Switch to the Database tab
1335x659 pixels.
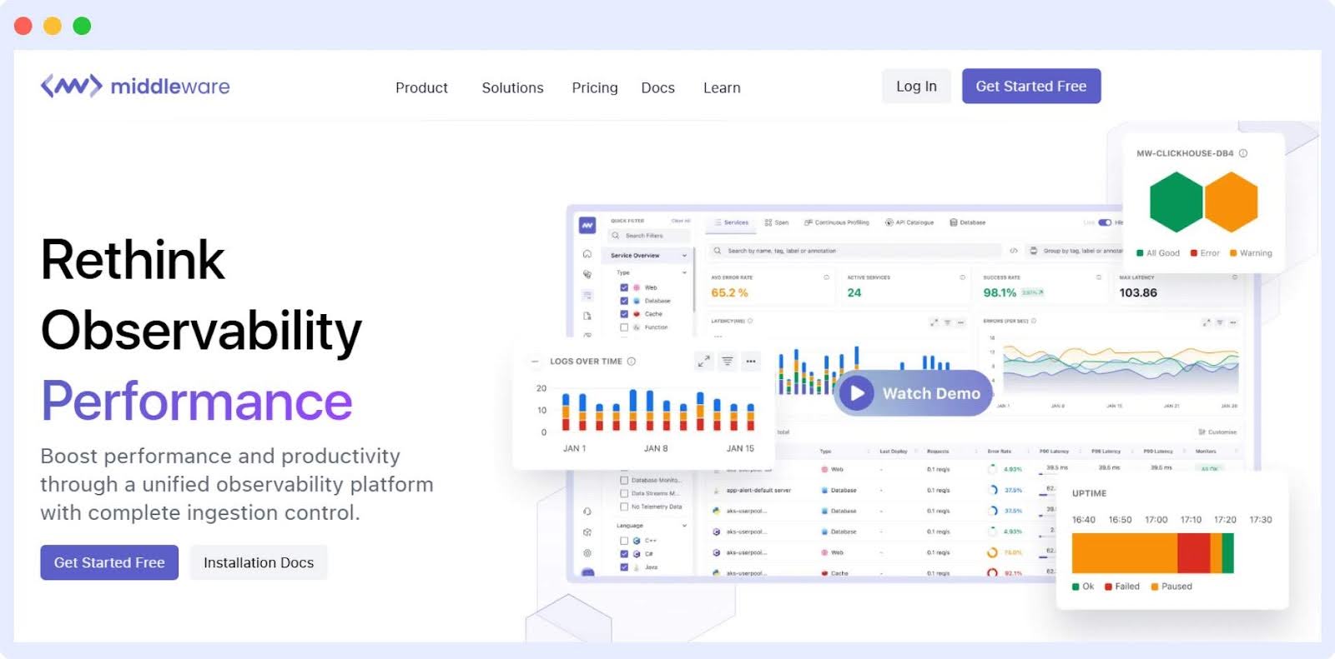[x=968, y=222]
